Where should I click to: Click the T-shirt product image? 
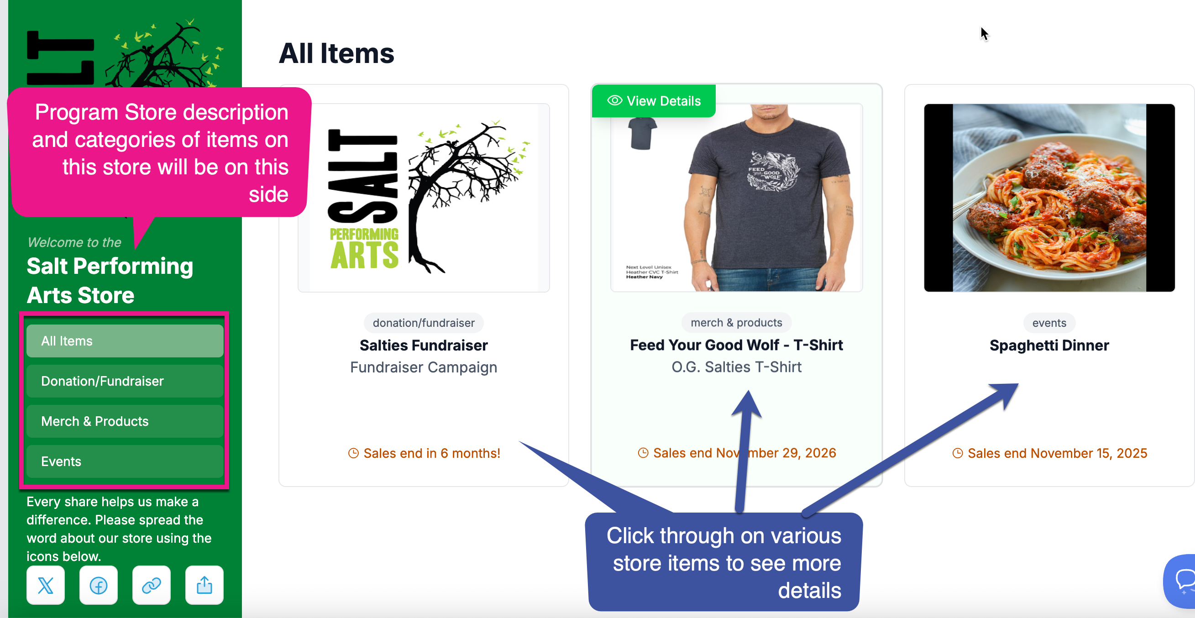tap(736, 198)
